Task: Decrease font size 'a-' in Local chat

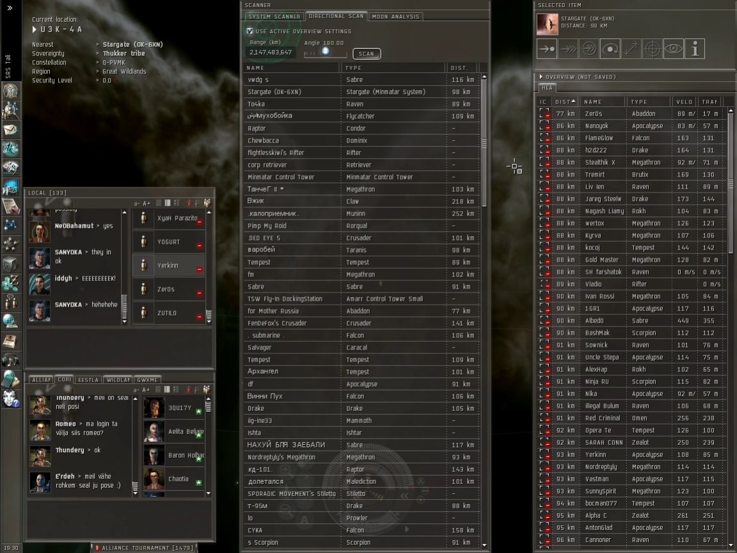Action: click(137, 204)
